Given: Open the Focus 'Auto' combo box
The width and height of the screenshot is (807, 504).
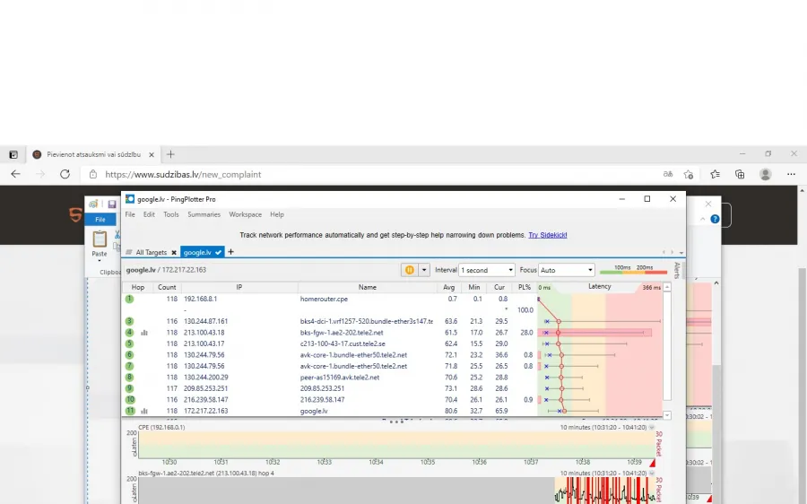Looking at the screenshot, I should pyautogui.click(x=567, y=270).
